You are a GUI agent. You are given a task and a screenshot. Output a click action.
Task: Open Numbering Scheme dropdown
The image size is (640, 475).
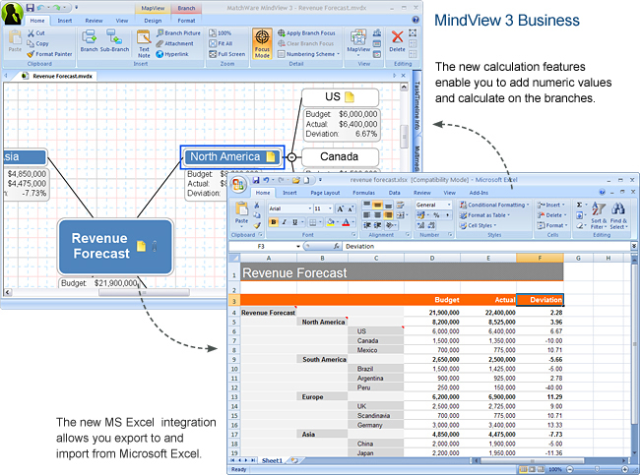tap(308, 54)
